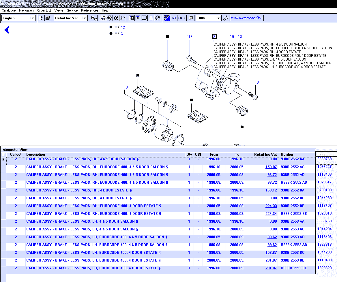Image resolution: width=337 pixels, height=282 pixels.
Task: Click the icon right of the checkmark hand
Action: pyautogui.click(x=103, y=18)
